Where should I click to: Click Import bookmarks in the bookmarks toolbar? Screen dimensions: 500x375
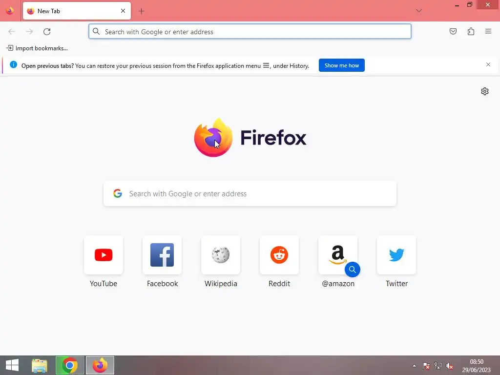tap(37, 48)
